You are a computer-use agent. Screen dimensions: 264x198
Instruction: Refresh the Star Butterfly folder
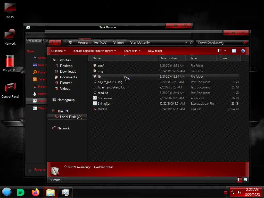tap(191, 43)
